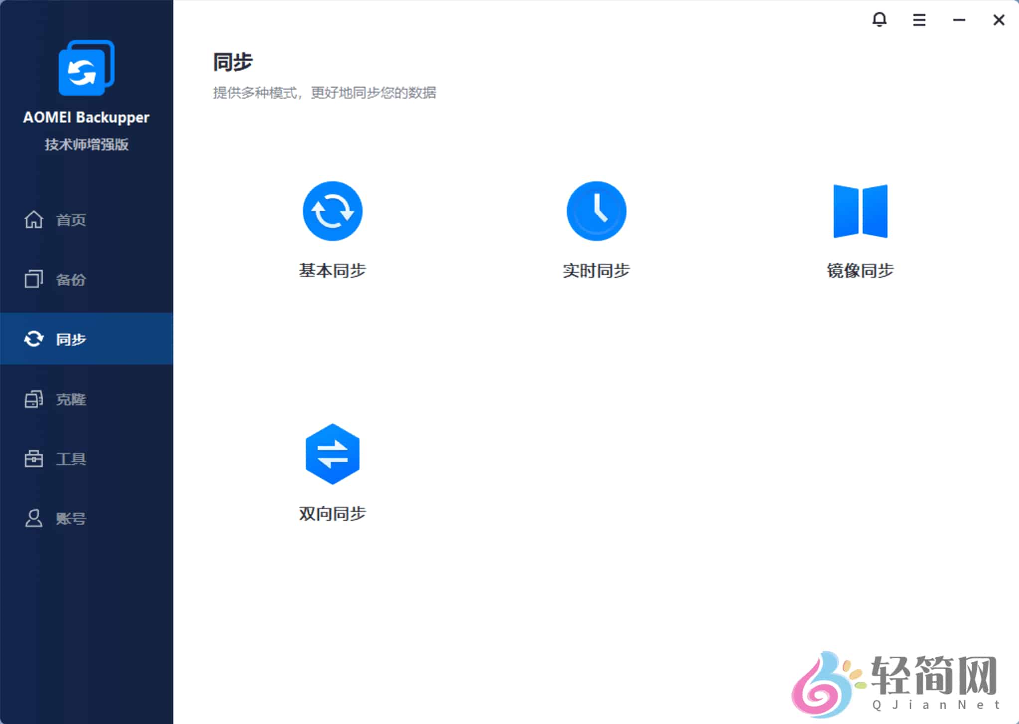This screenshot has width=1019, height=724.
Task: Click the 技术师增强版 edition text
Action: [86, 145]
